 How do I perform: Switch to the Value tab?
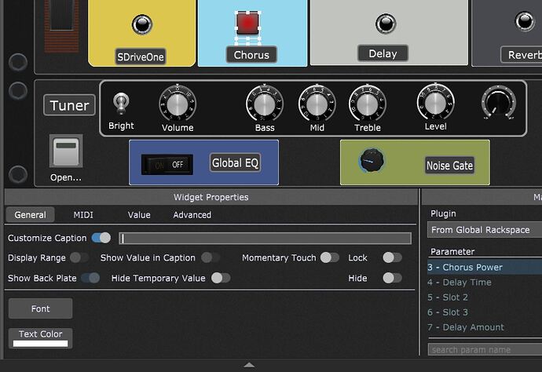click(139, 215)
